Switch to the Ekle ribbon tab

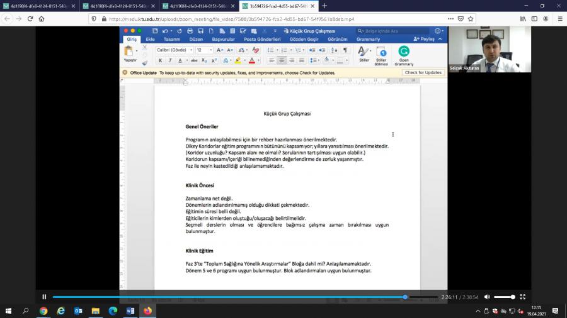(150, 39)
